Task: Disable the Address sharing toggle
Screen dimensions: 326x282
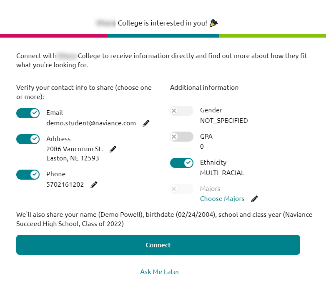Action: tap(28, 139)
